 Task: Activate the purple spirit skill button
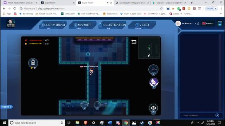pos(154,82)
